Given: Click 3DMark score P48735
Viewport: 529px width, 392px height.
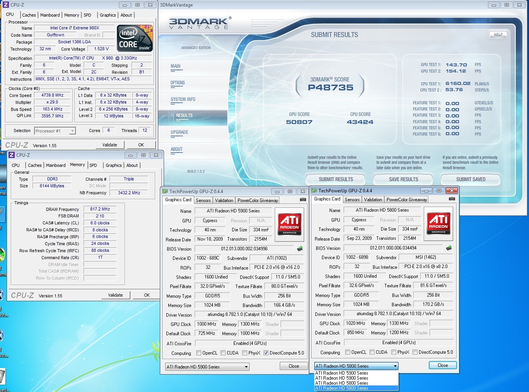Looking at the screenshot, I should (x=330, y=88).
